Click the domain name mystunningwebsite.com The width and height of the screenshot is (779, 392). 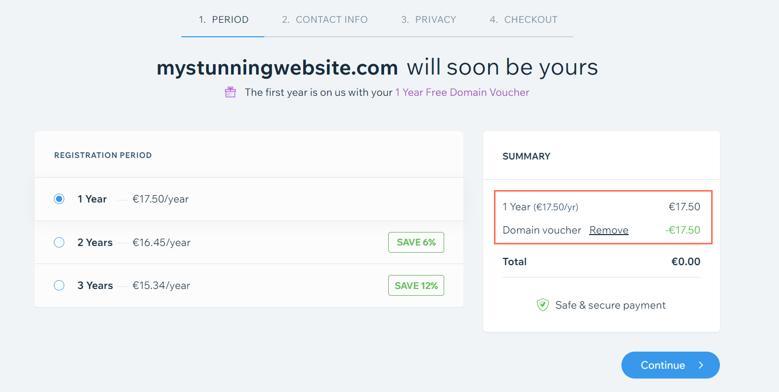(x=276, y=67)
